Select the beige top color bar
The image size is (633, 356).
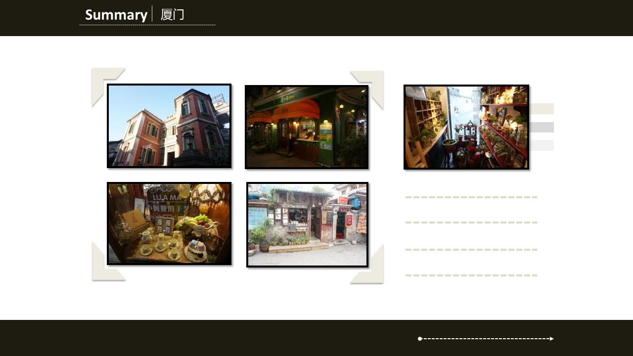coord(542,109)
